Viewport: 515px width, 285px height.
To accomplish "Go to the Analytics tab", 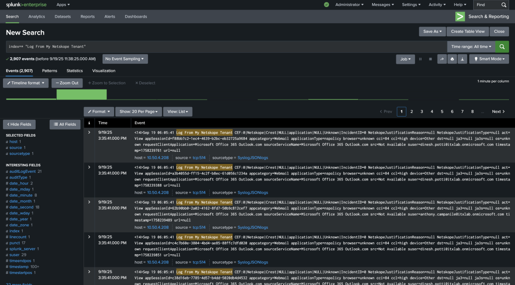I will tap(36, 17).
